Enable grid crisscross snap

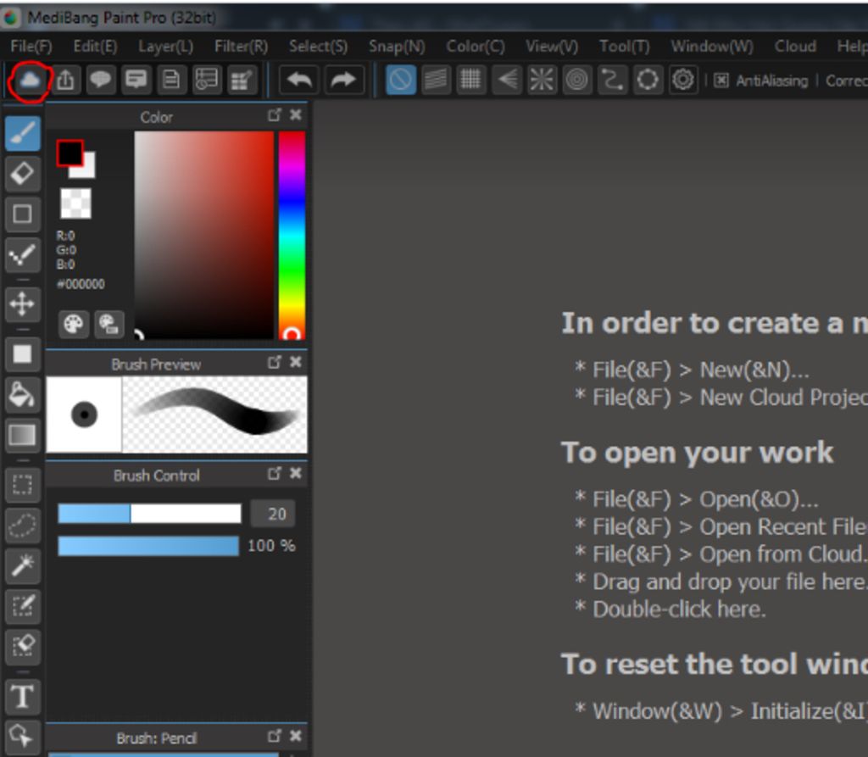pos(471,81)
